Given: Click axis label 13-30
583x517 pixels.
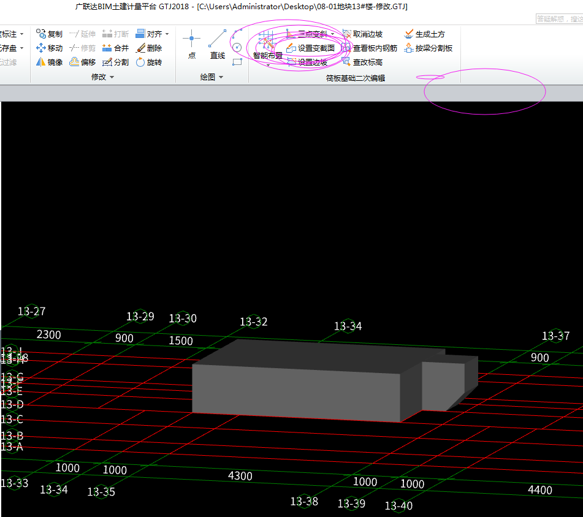Looking at the screenshot, I should tap(183, 319).
